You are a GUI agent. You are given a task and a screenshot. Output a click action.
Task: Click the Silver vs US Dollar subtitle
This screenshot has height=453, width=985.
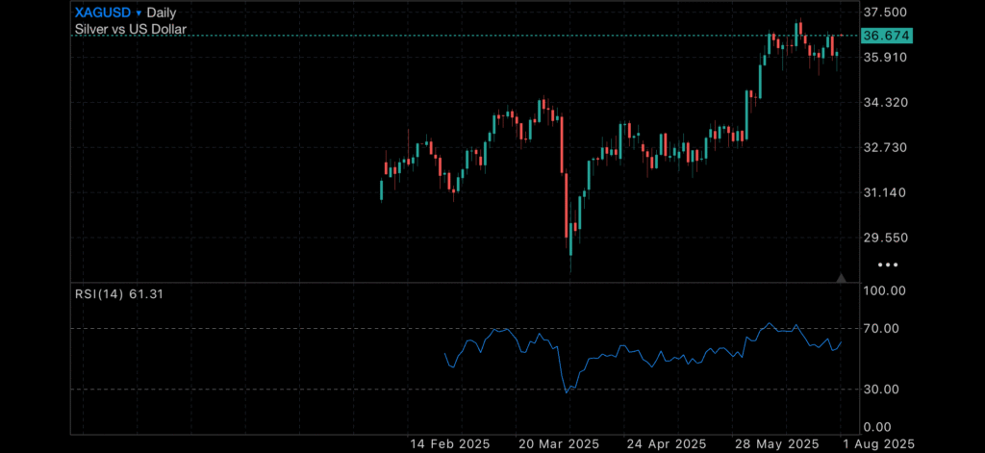pos(131,29)
